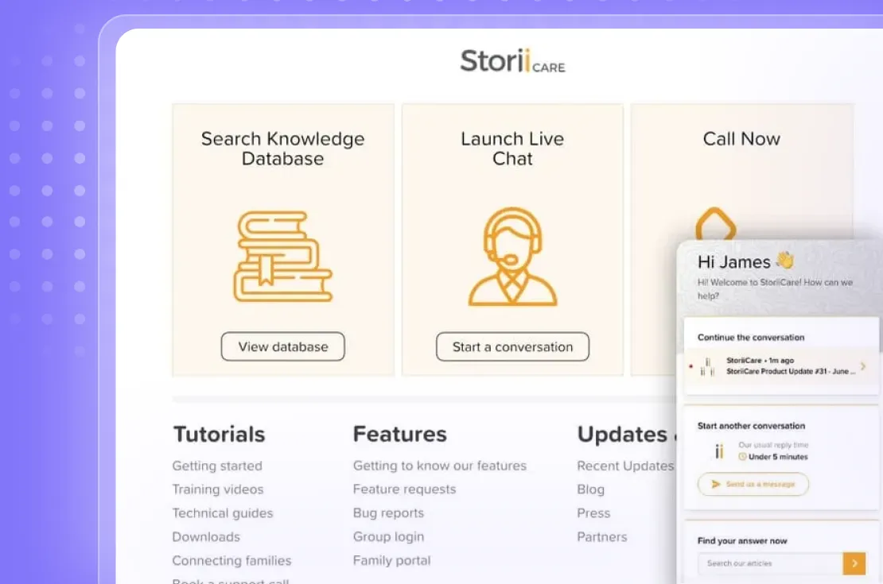This screenshot has height=584, width=883.
Task: Click the clock icon near Under 5 minutes
Action: 742,457
